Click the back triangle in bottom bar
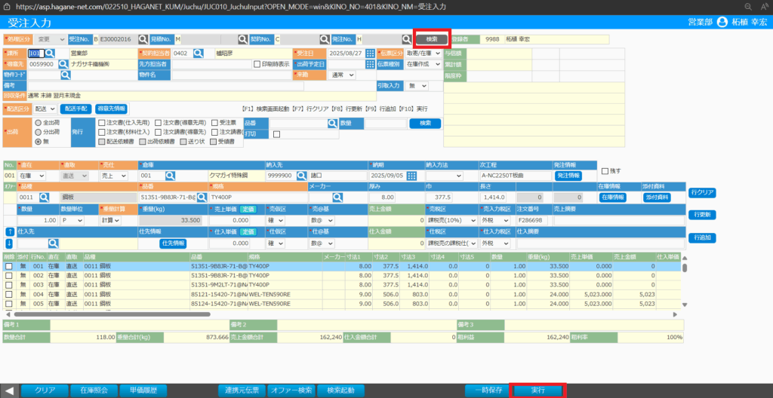 click(x=9, y=390)
